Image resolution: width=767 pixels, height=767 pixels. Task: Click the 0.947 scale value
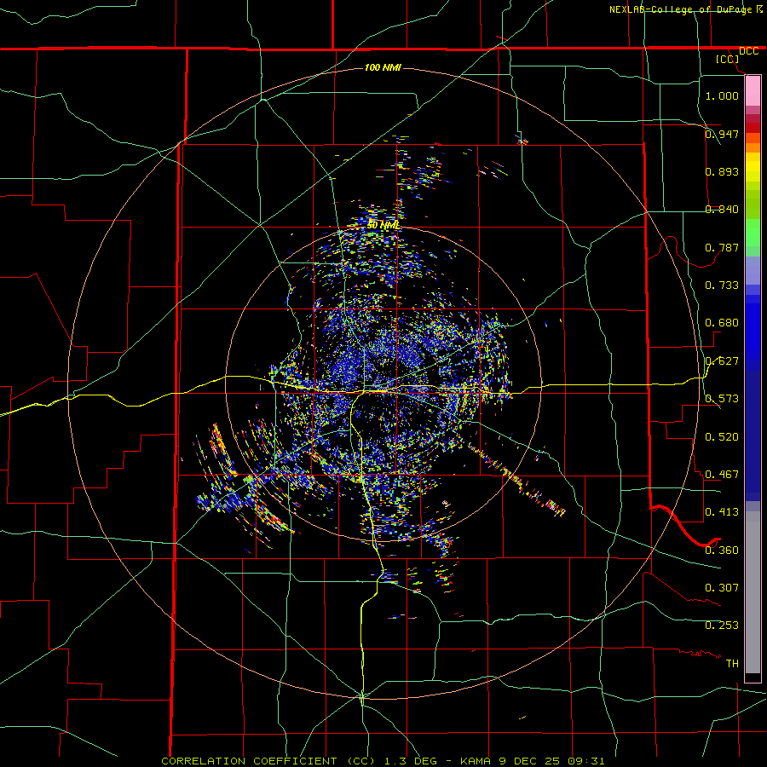[x=722, y=134]
